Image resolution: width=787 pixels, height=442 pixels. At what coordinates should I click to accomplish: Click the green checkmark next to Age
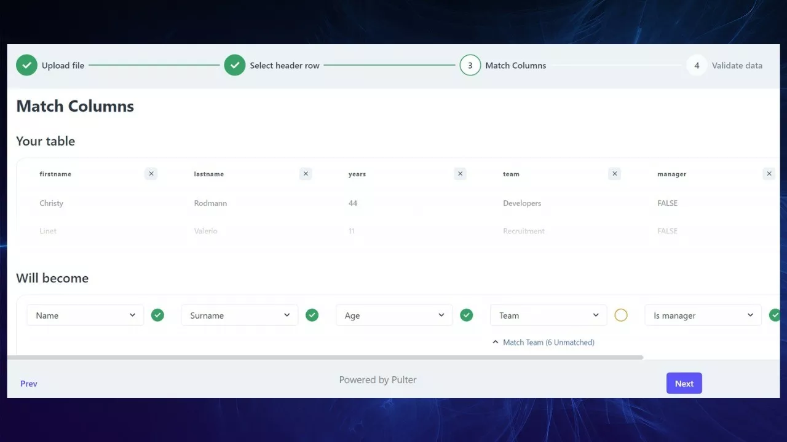[x=467, y=315]
